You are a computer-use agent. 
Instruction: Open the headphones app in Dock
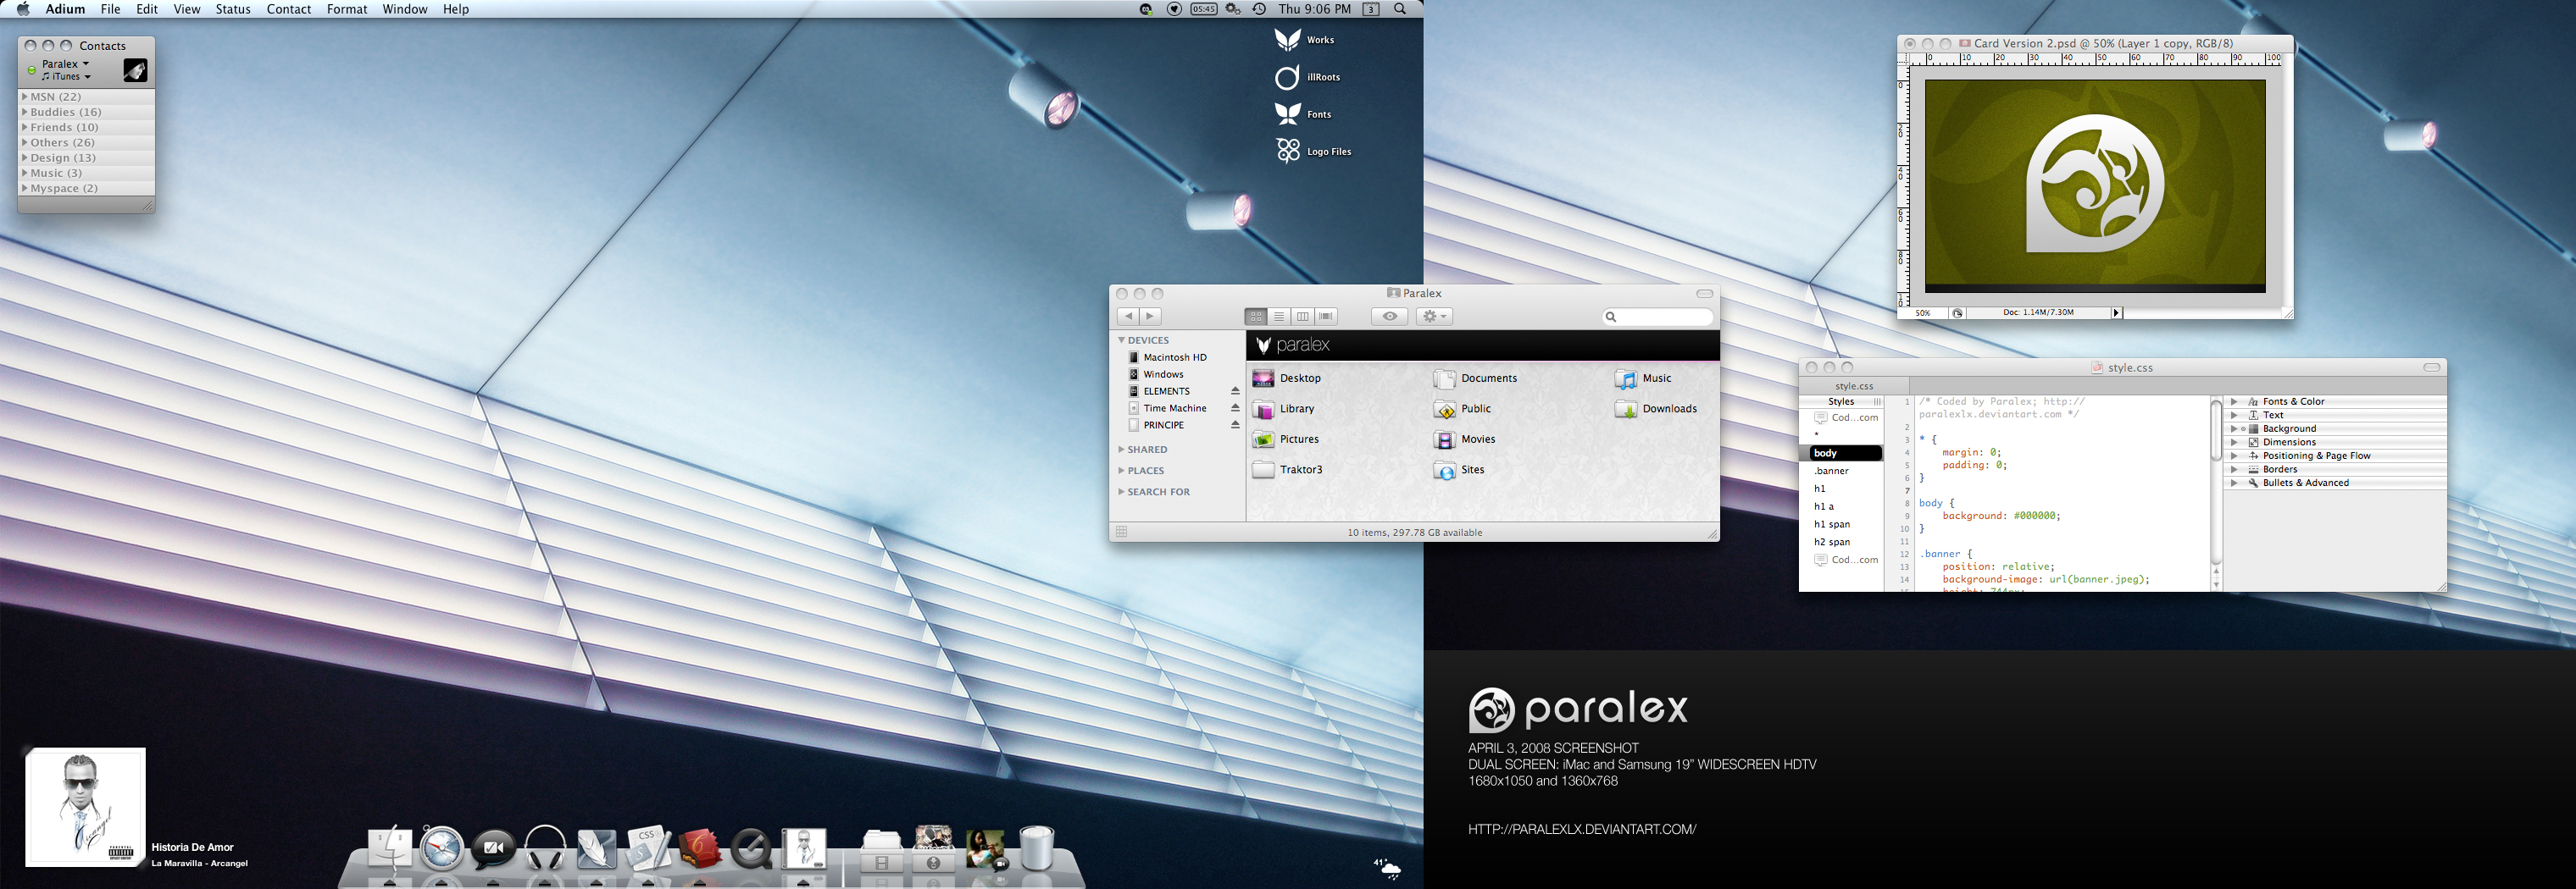tap(545, 848)
